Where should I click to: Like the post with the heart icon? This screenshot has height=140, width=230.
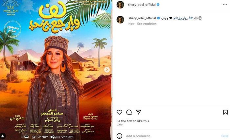[119, 112]
